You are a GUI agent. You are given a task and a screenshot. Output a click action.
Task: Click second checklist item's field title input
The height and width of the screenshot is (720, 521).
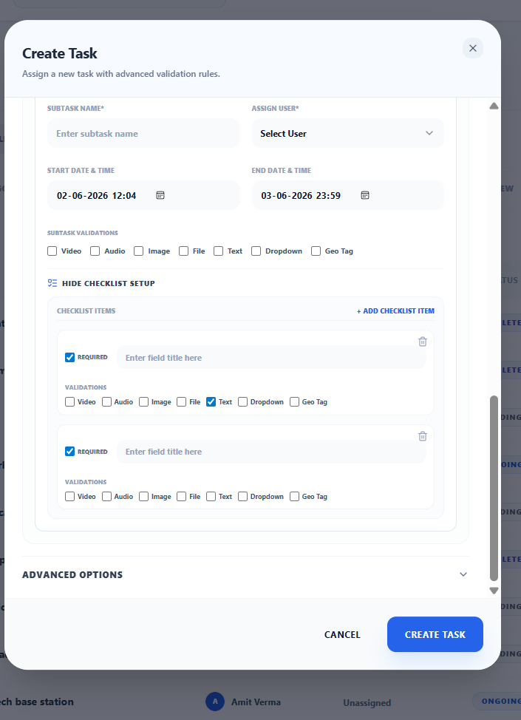pyautogui.click(x=271, y=452)
